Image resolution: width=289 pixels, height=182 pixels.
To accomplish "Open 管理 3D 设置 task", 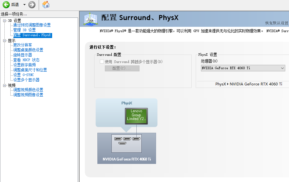I will point(25,30).
